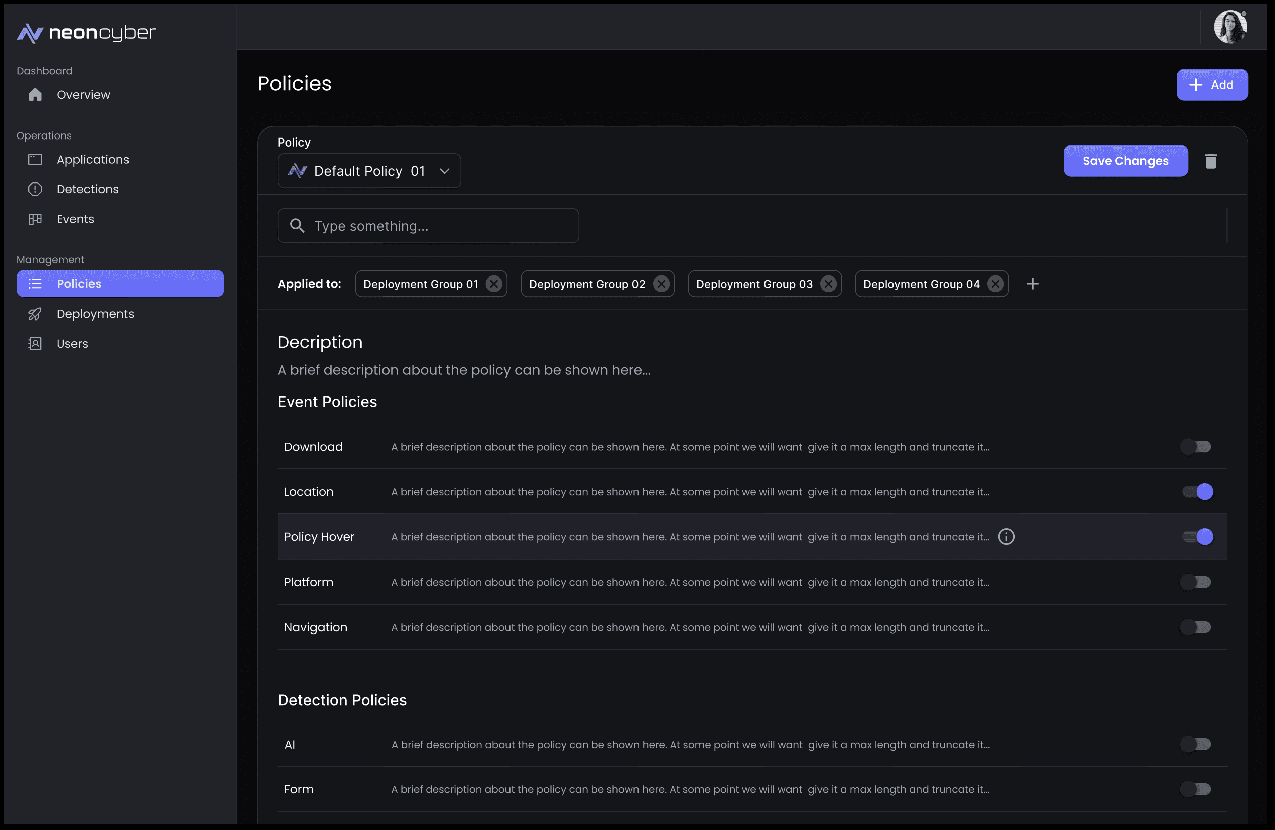Turn on the AI detection policy toggle
This screenshot has height=830, width=1275.
[1195, 744]
